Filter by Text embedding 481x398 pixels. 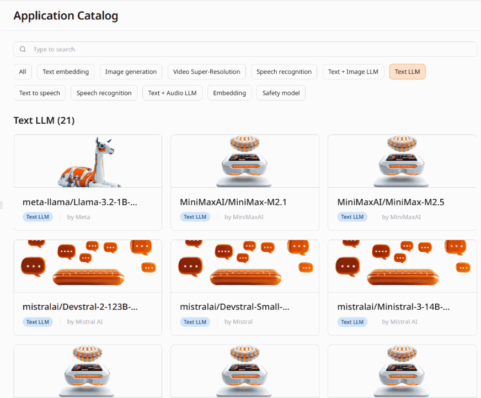(66, 72)
